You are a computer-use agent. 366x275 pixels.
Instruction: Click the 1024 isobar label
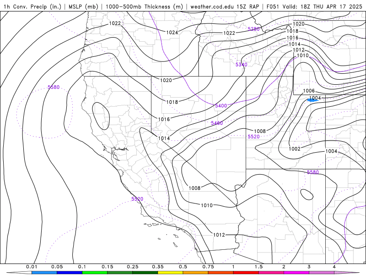172,33
